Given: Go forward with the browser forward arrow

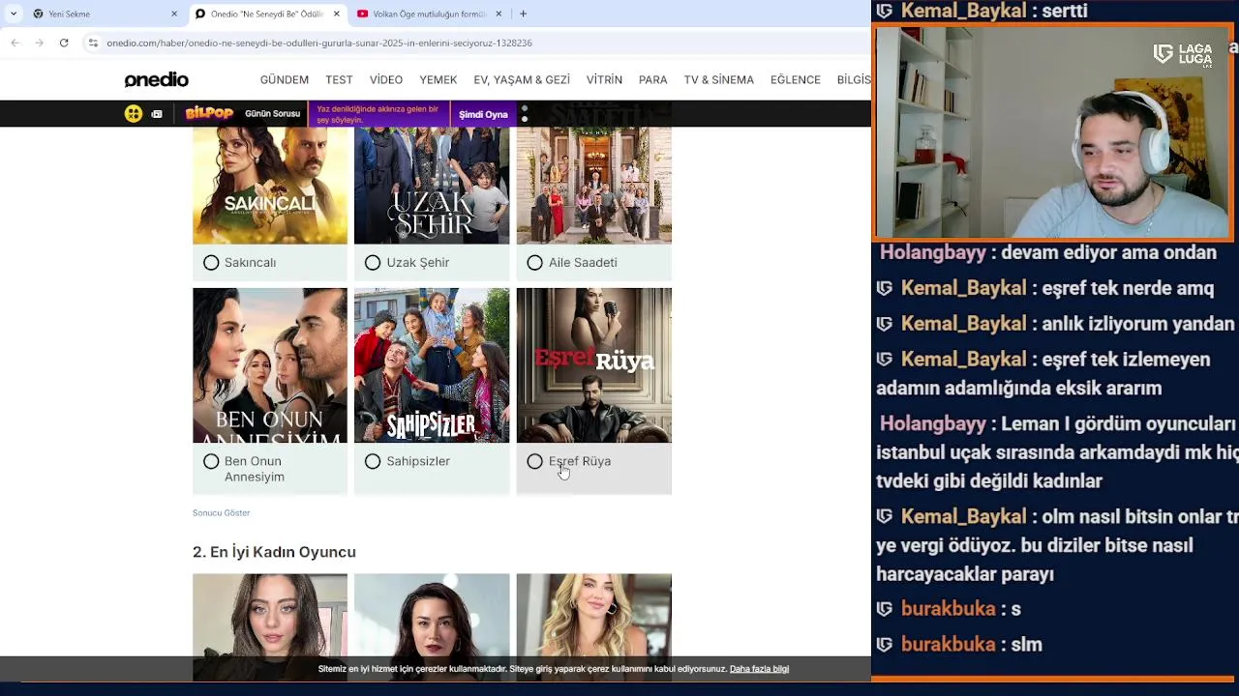Looking at the screenshot, I should tap(39, 43).
